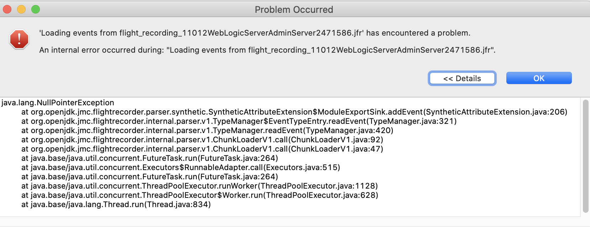
Task: Click the TypeManager.java:420 stack trace line
Action: pyautogui.click(x=207, y=131)
